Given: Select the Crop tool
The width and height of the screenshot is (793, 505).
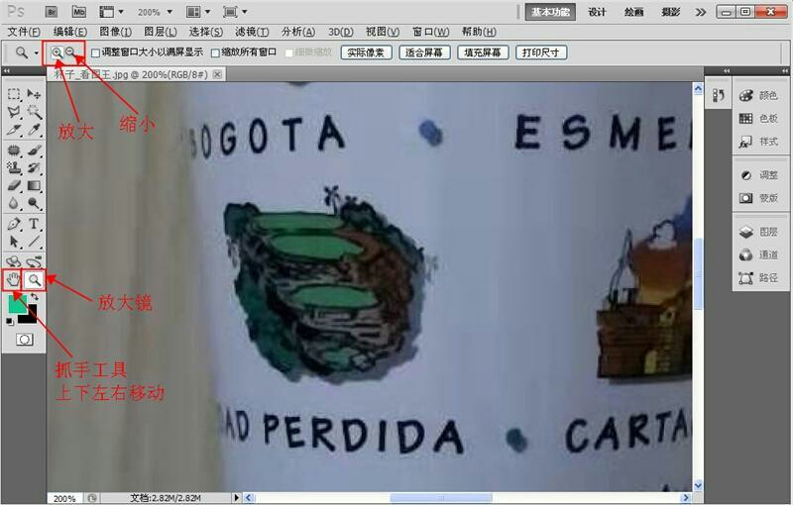Looking at the screenshot, I should tap(14, 130).
